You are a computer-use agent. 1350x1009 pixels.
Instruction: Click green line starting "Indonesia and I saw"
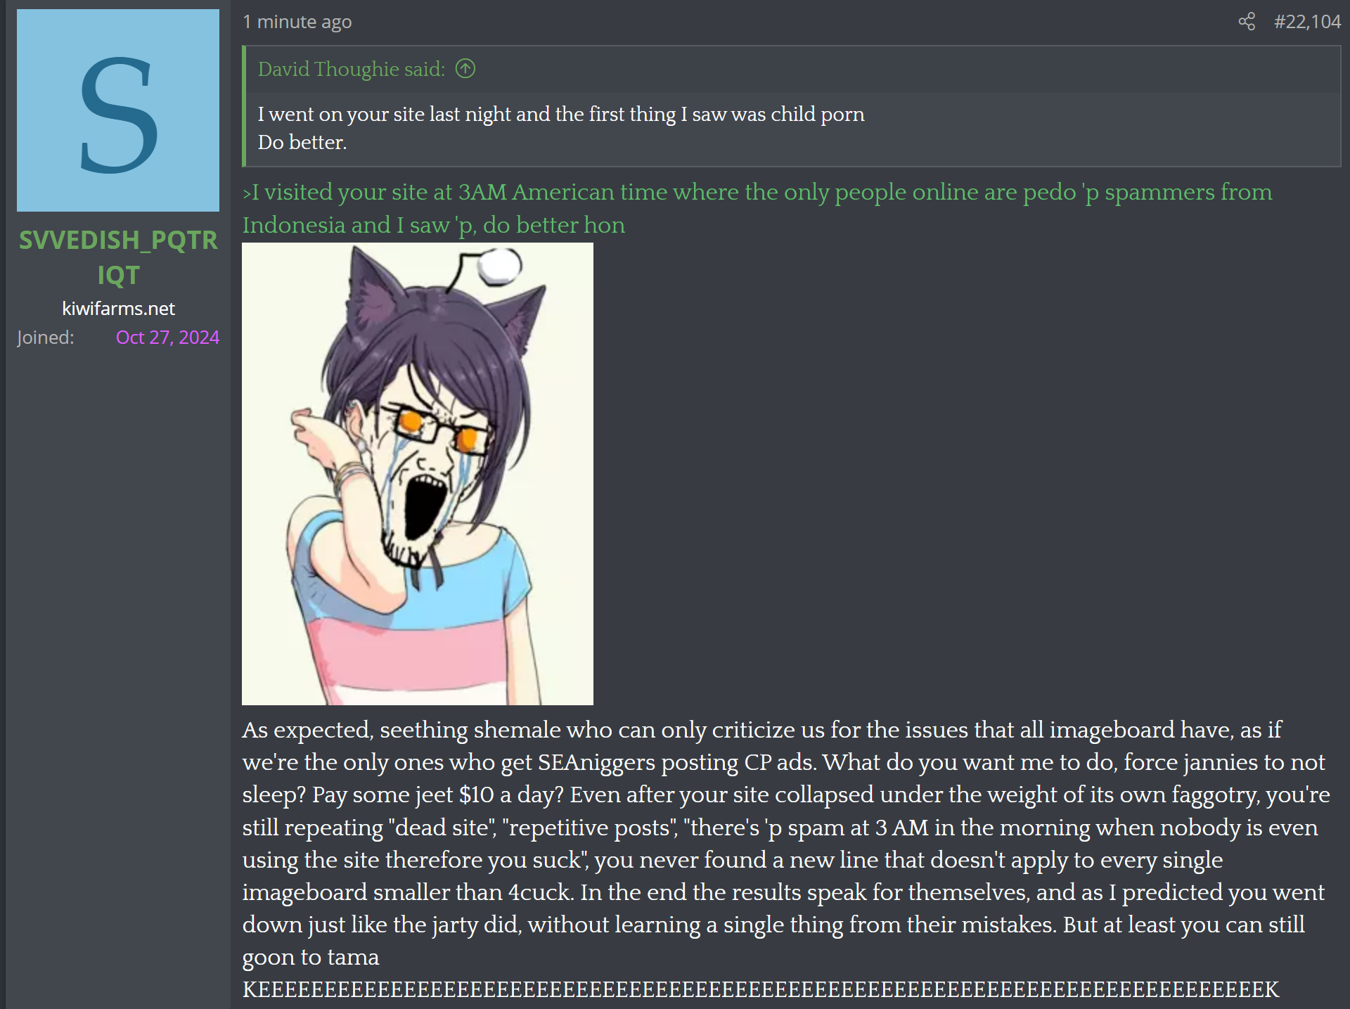[434, 225]
